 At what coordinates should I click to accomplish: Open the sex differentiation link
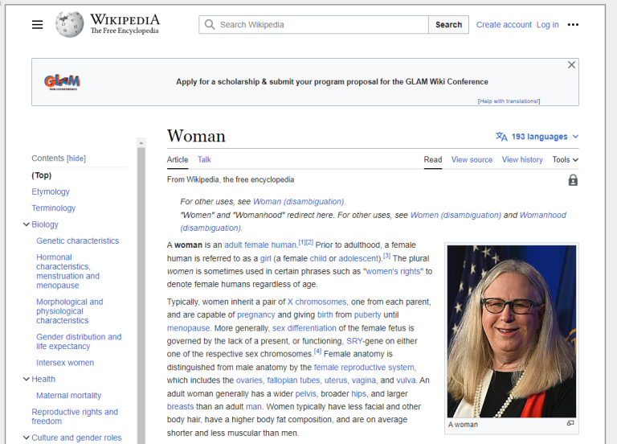(304, 328)
